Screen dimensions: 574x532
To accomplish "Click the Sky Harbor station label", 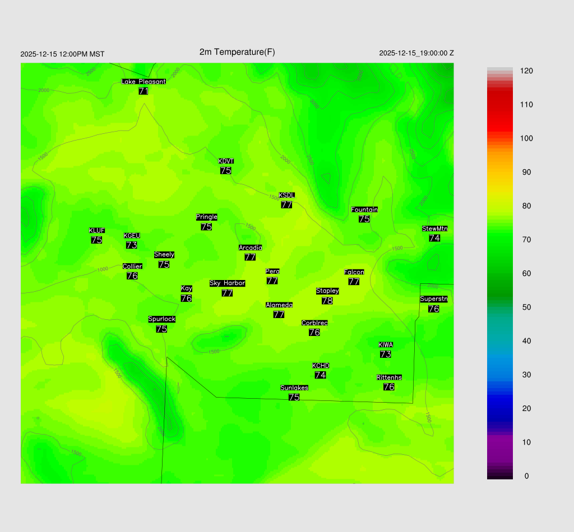I will [x=227, y=283].
